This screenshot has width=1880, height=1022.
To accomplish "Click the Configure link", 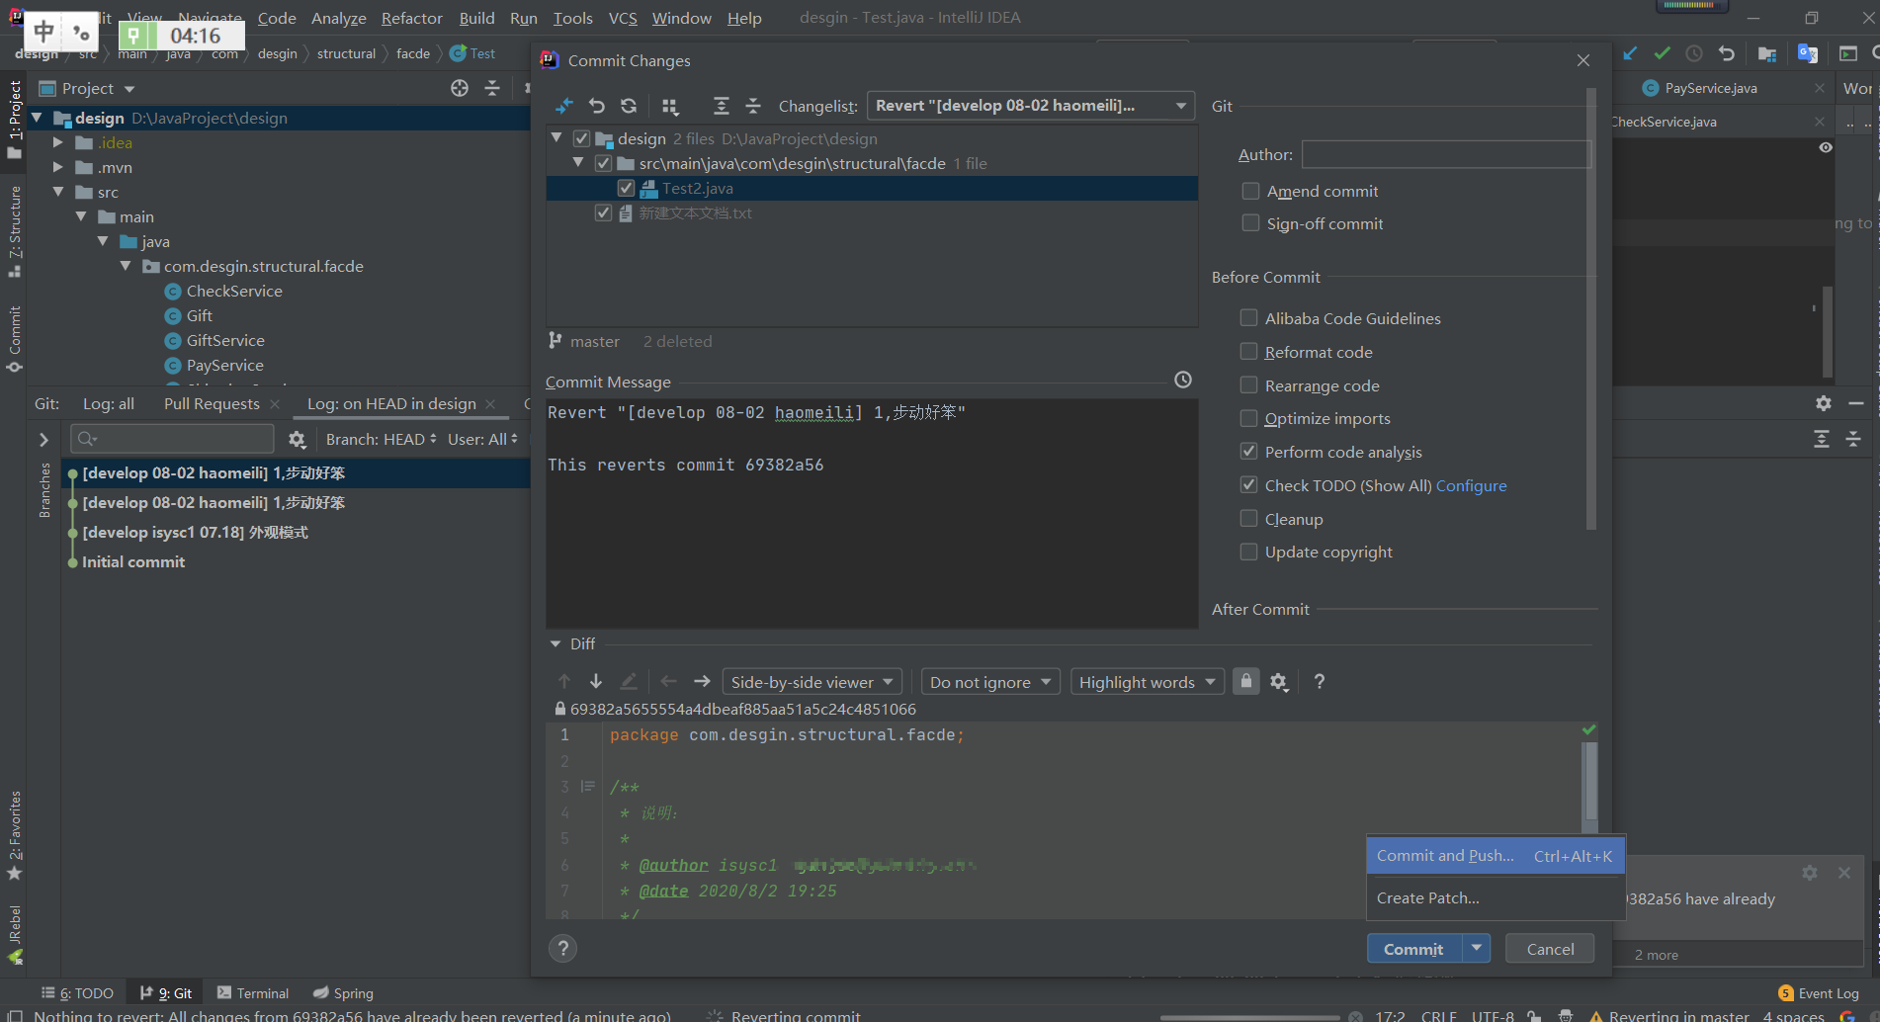I will click(1471, 485).
